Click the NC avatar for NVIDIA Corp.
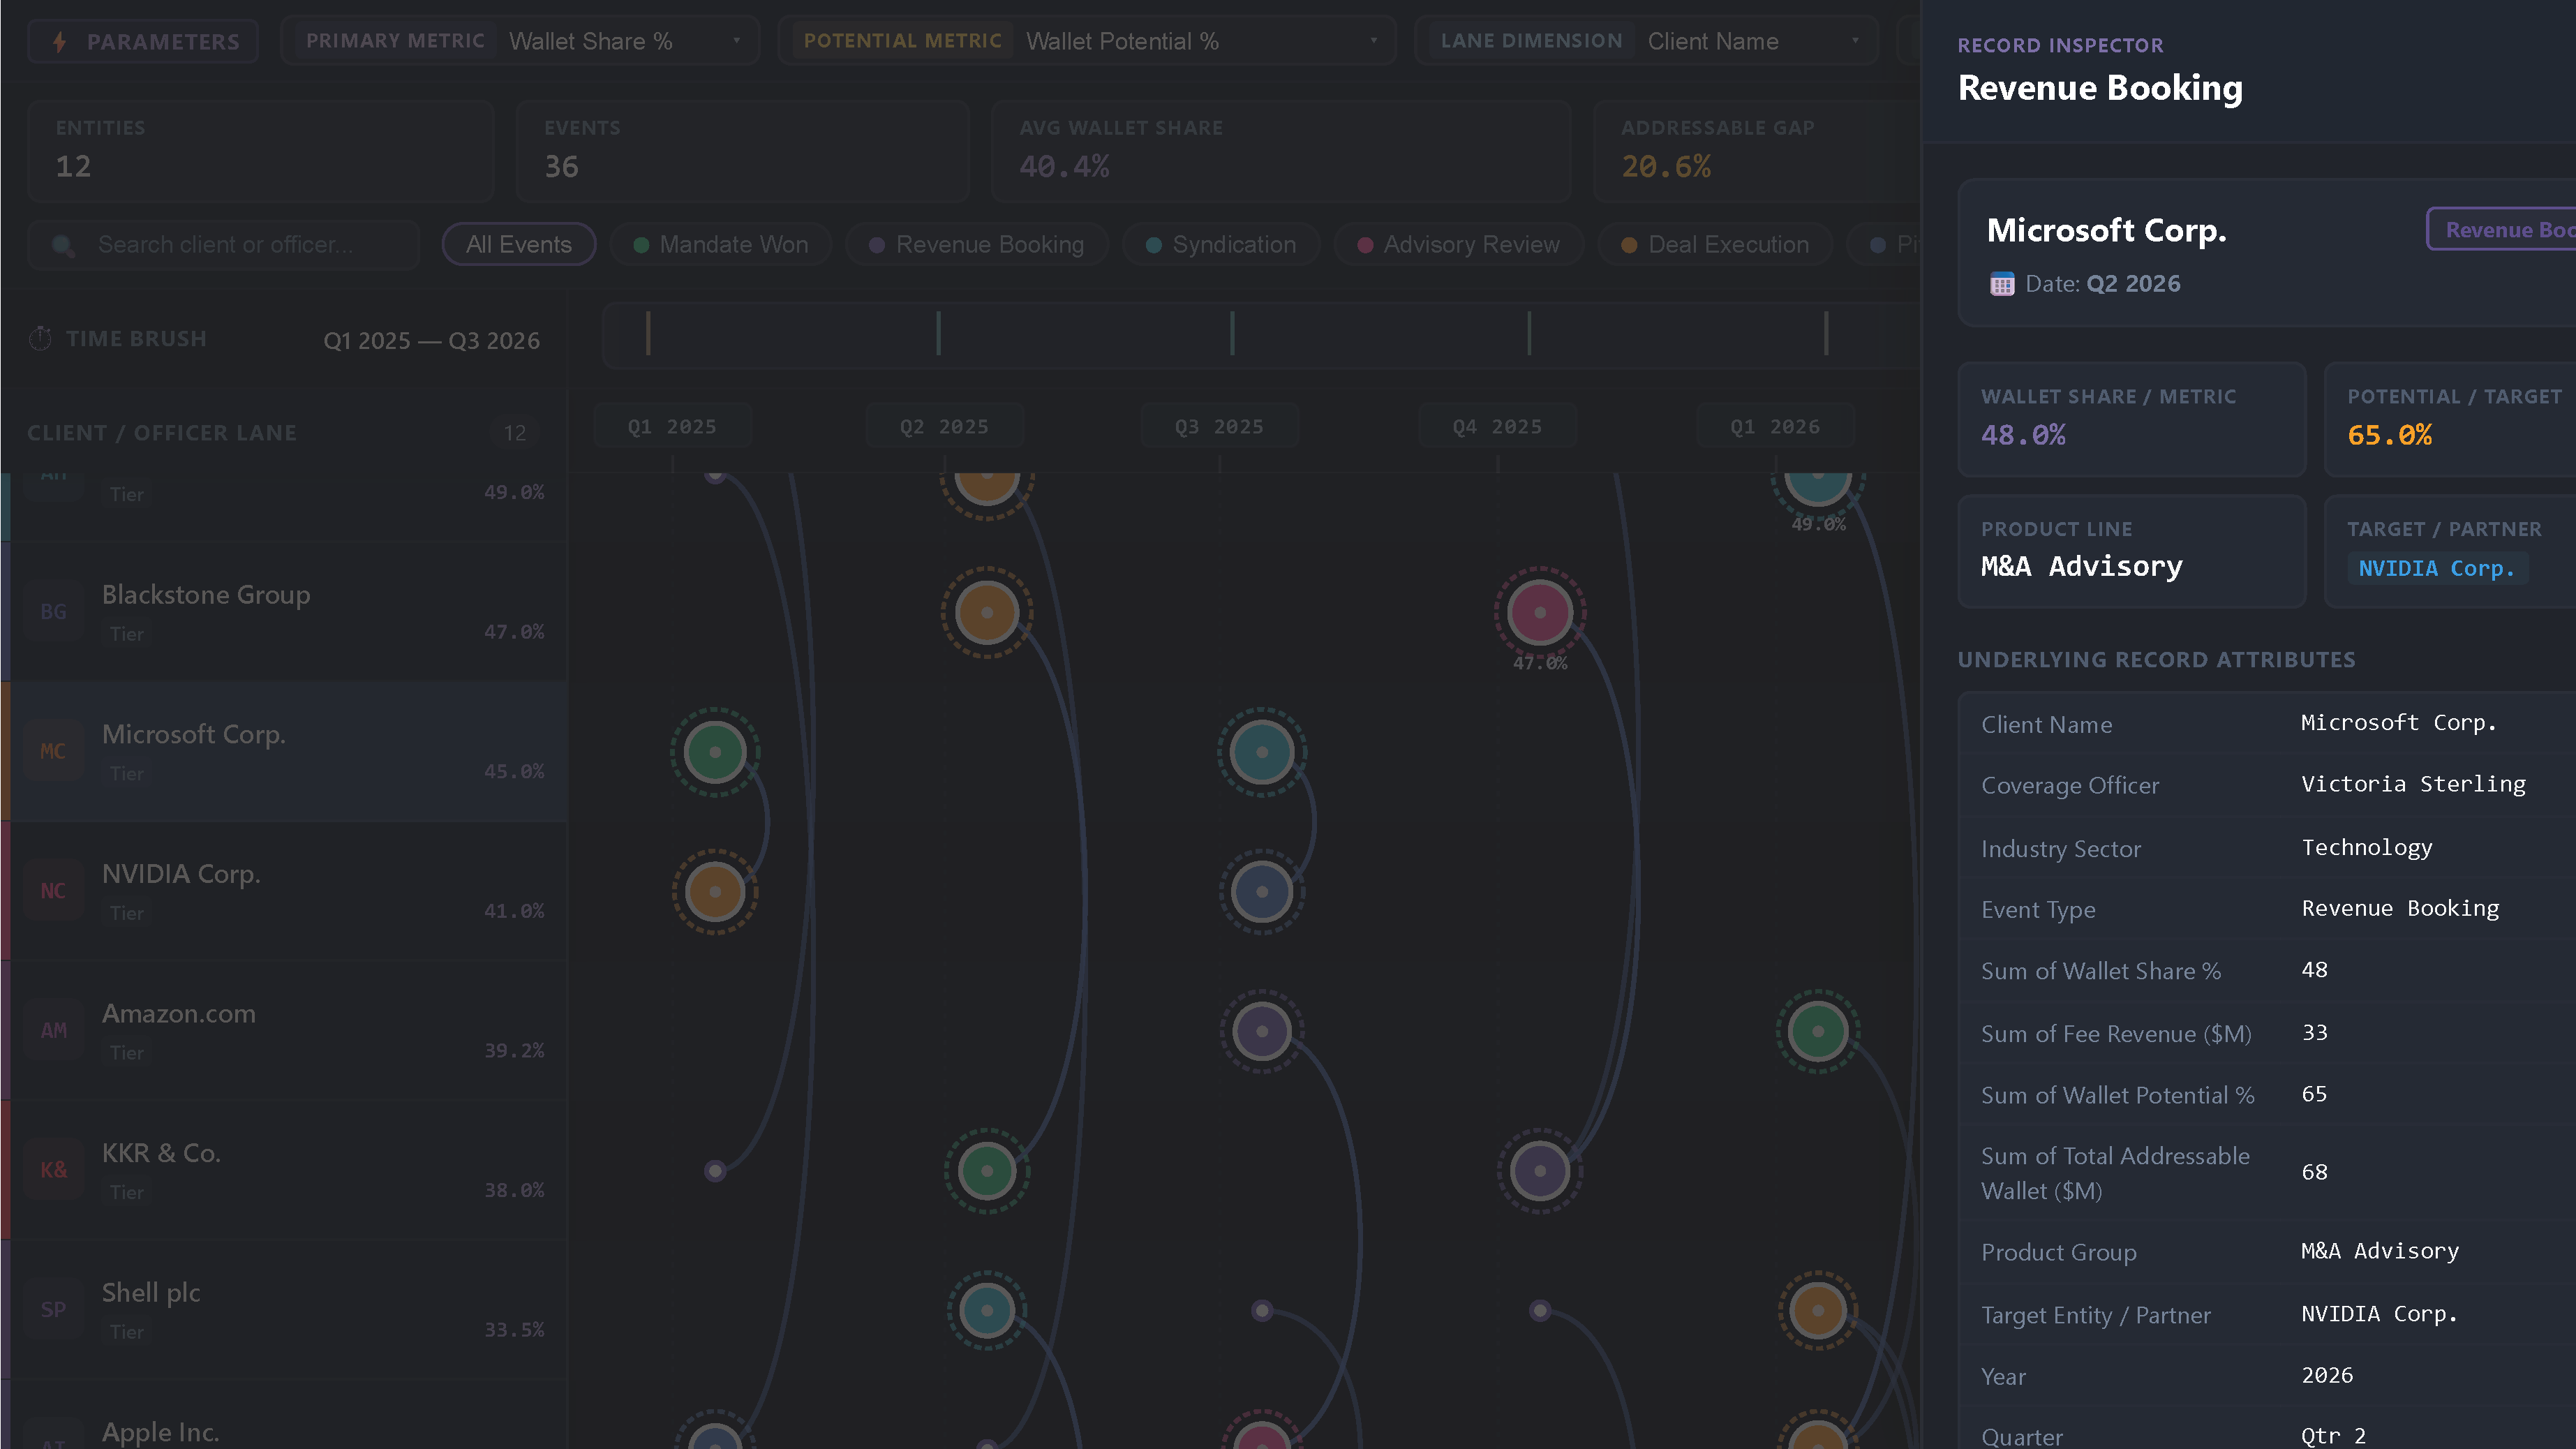 (x=53, y=891)
